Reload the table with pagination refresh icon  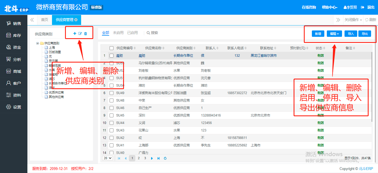click(x=165, y=158)
